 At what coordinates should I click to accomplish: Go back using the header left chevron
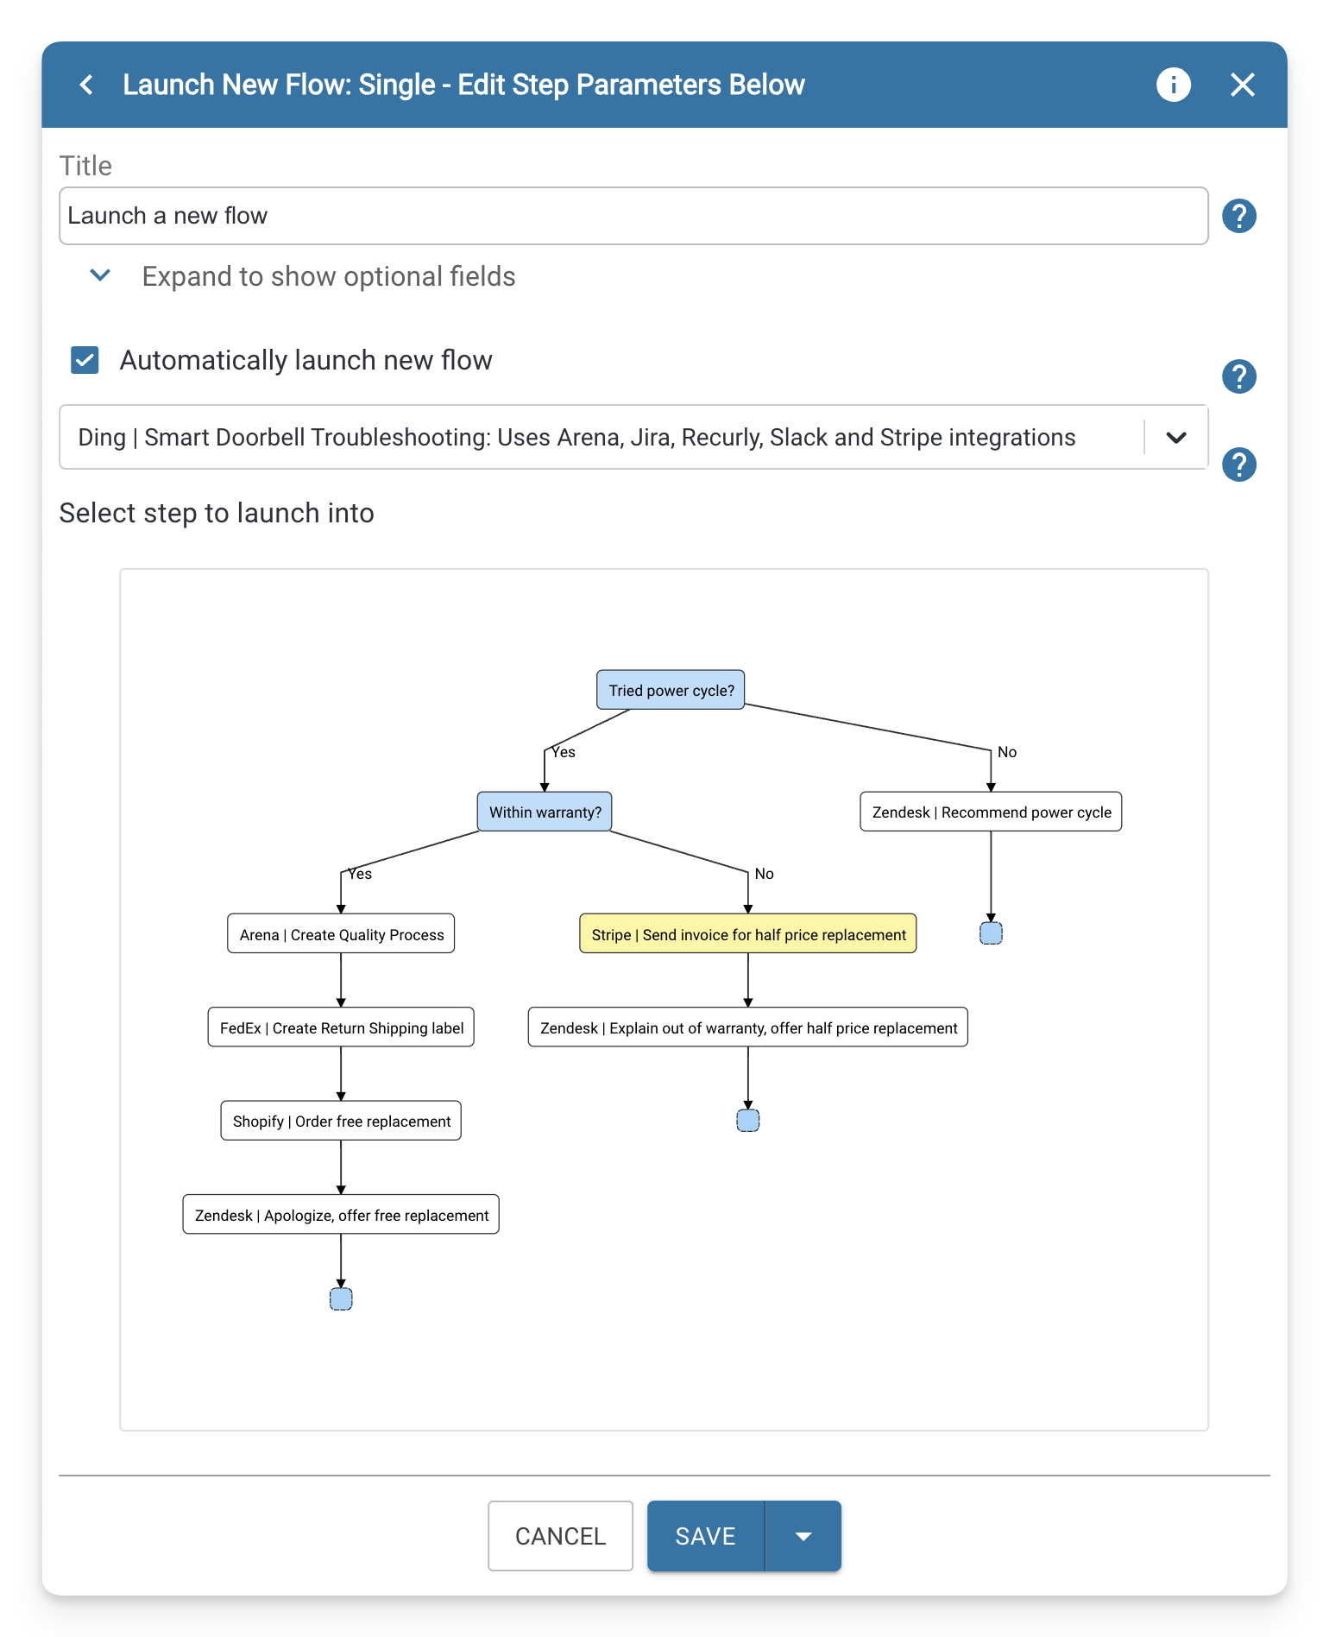point(86,85)
